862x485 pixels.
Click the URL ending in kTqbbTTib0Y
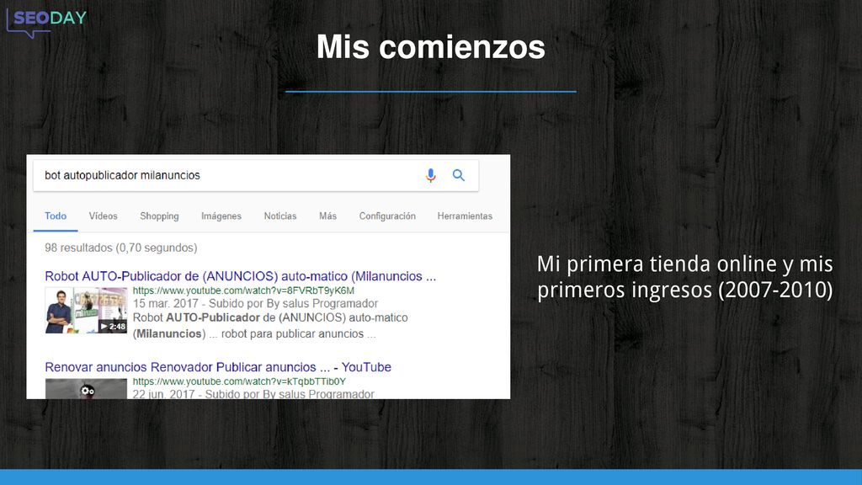[x=239, y=381]
